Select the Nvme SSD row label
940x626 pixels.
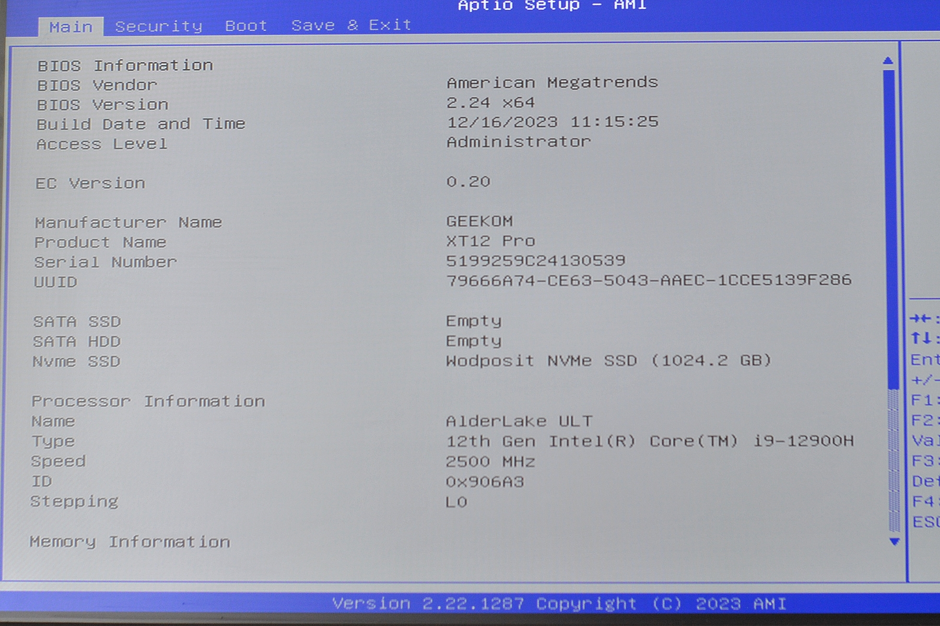click(76, 362)
